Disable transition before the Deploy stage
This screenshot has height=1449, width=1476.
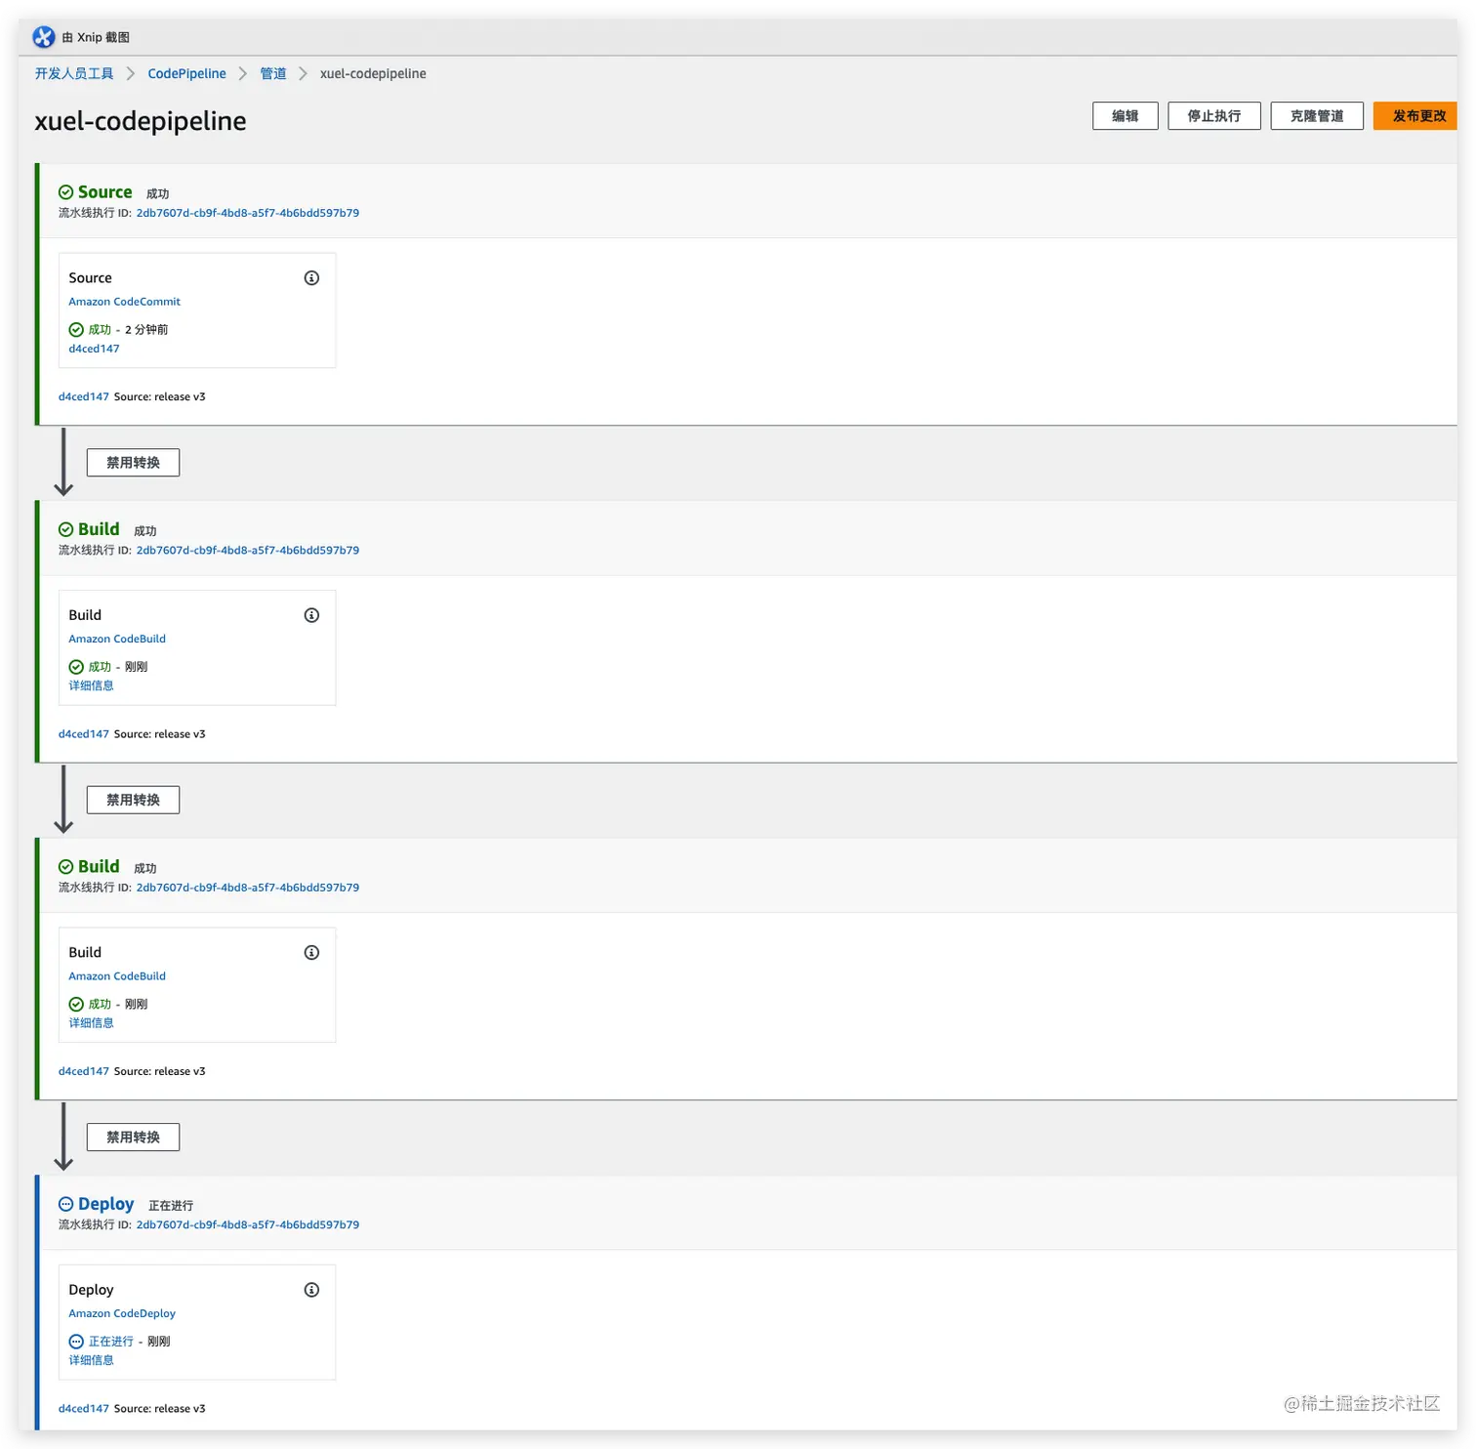[133, 1138]
